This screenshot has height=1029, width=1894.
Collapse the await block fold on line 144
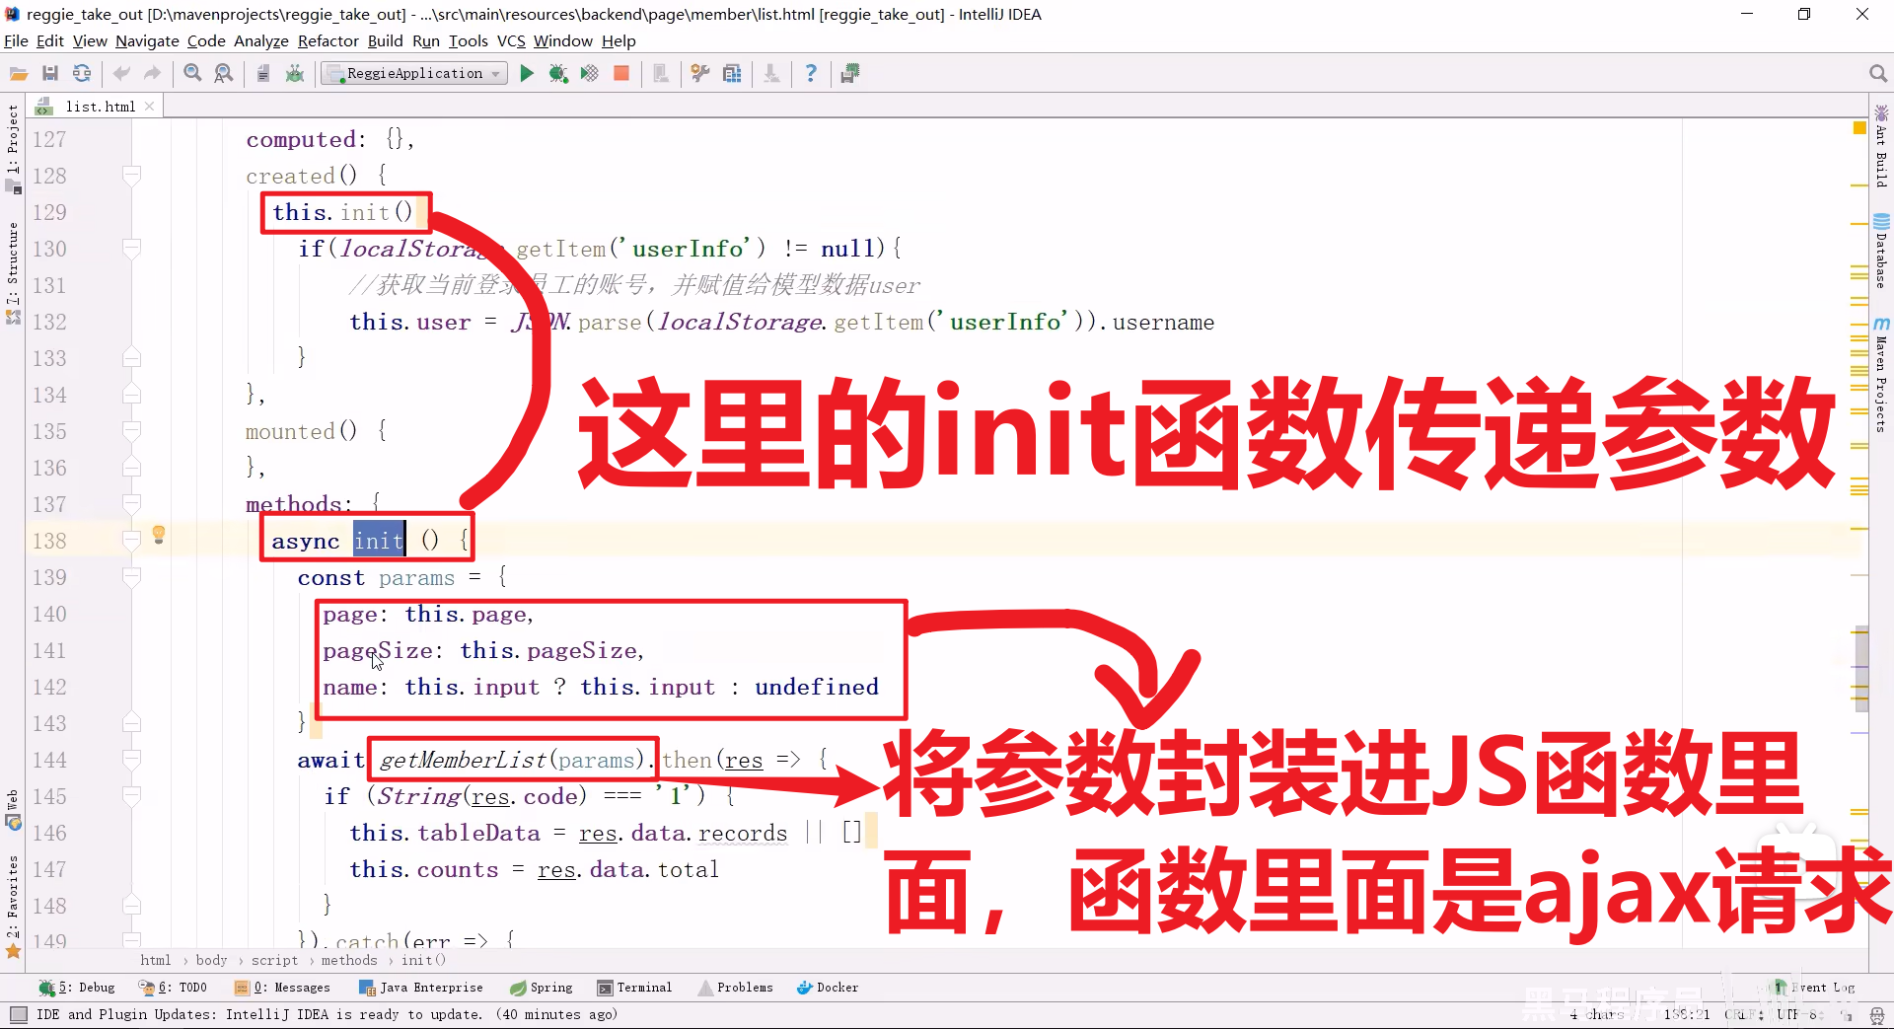(x=131, y=760)
